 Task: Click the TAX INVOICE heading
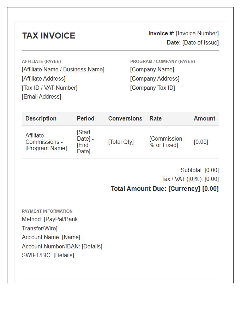(x=49, y=36)
